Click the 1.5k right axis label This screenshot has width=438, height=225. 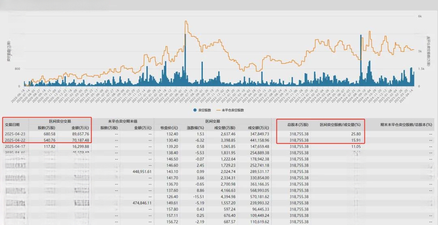click(421, 69)
